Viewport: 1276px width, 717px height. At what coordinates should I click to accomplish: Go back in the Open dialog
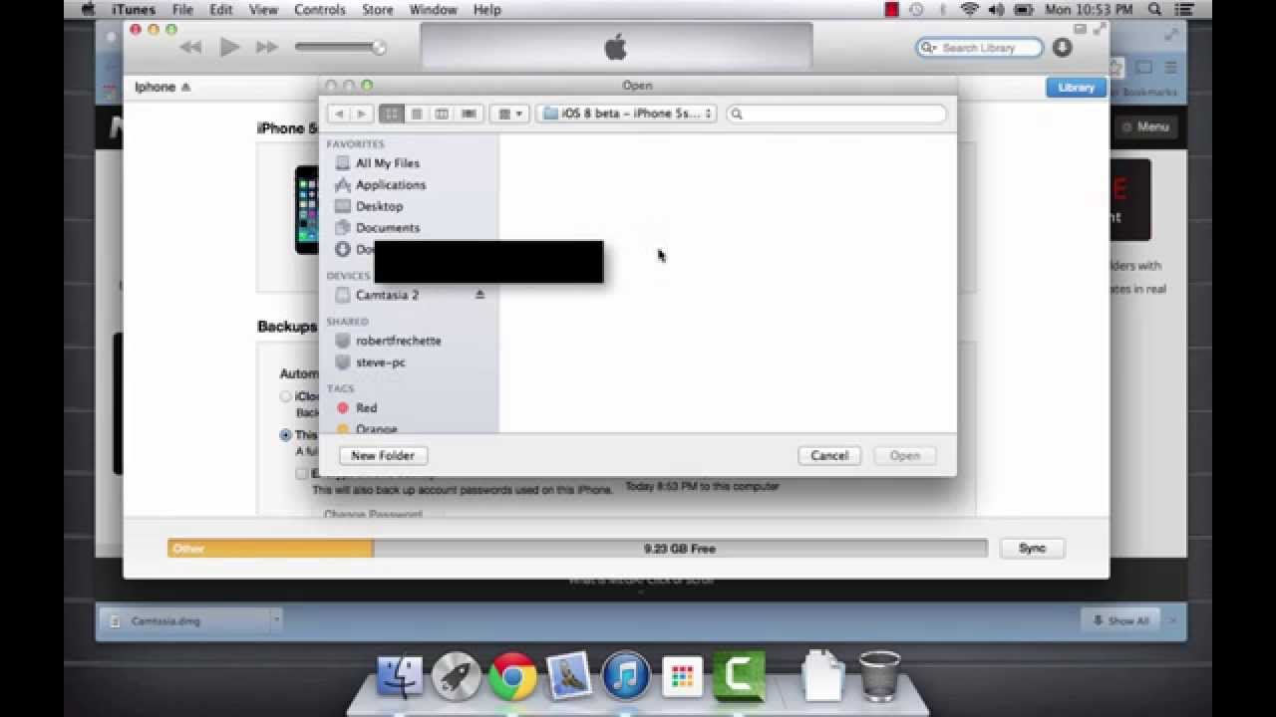coord(339,114)
